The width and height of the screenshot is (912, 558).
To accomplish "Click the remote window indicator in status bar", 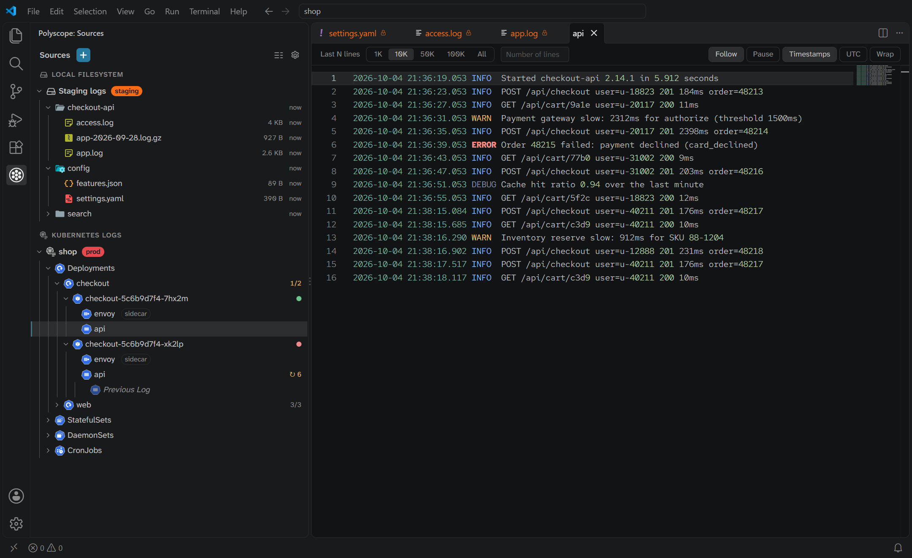I will pos(14,548).
